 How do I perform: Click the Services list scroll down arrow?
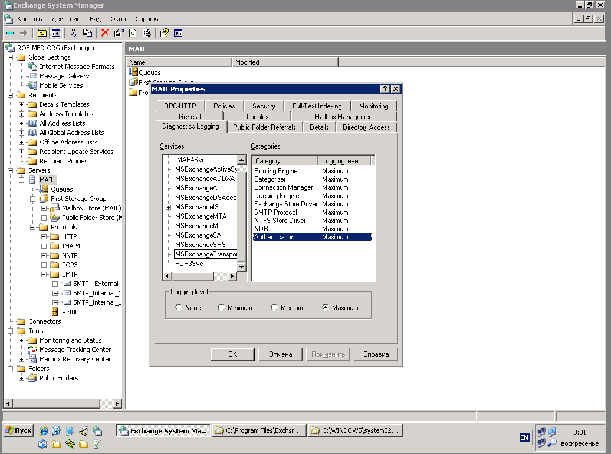242,267
